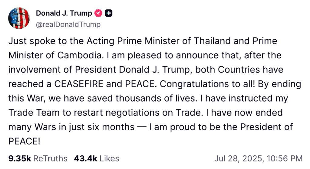
Task: Click the American flag profile avatar
Action: click(x=19, y=18)
